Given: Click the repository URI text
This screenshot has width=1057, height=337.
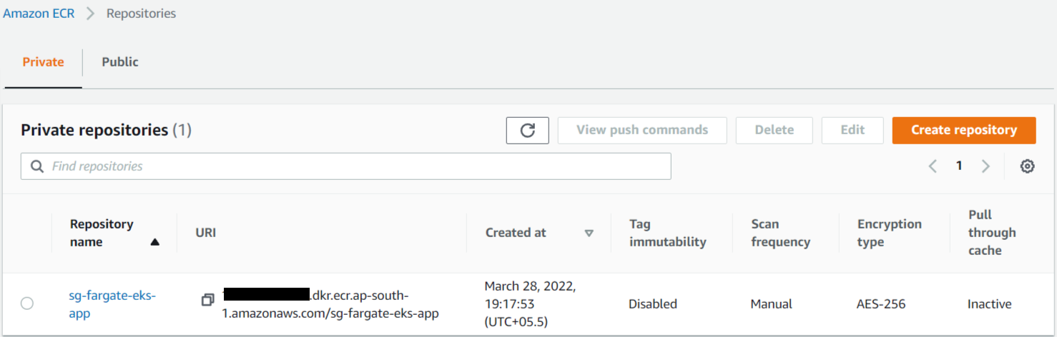Looking at the screenshot, I should coord(330,304).
